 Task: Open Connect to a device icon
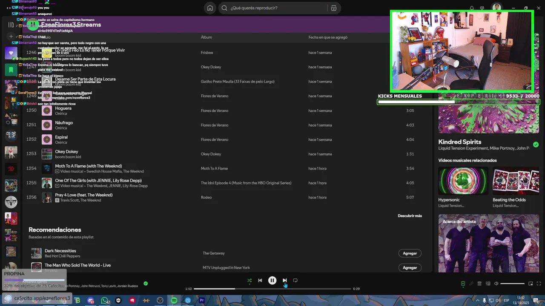[488, 283]
